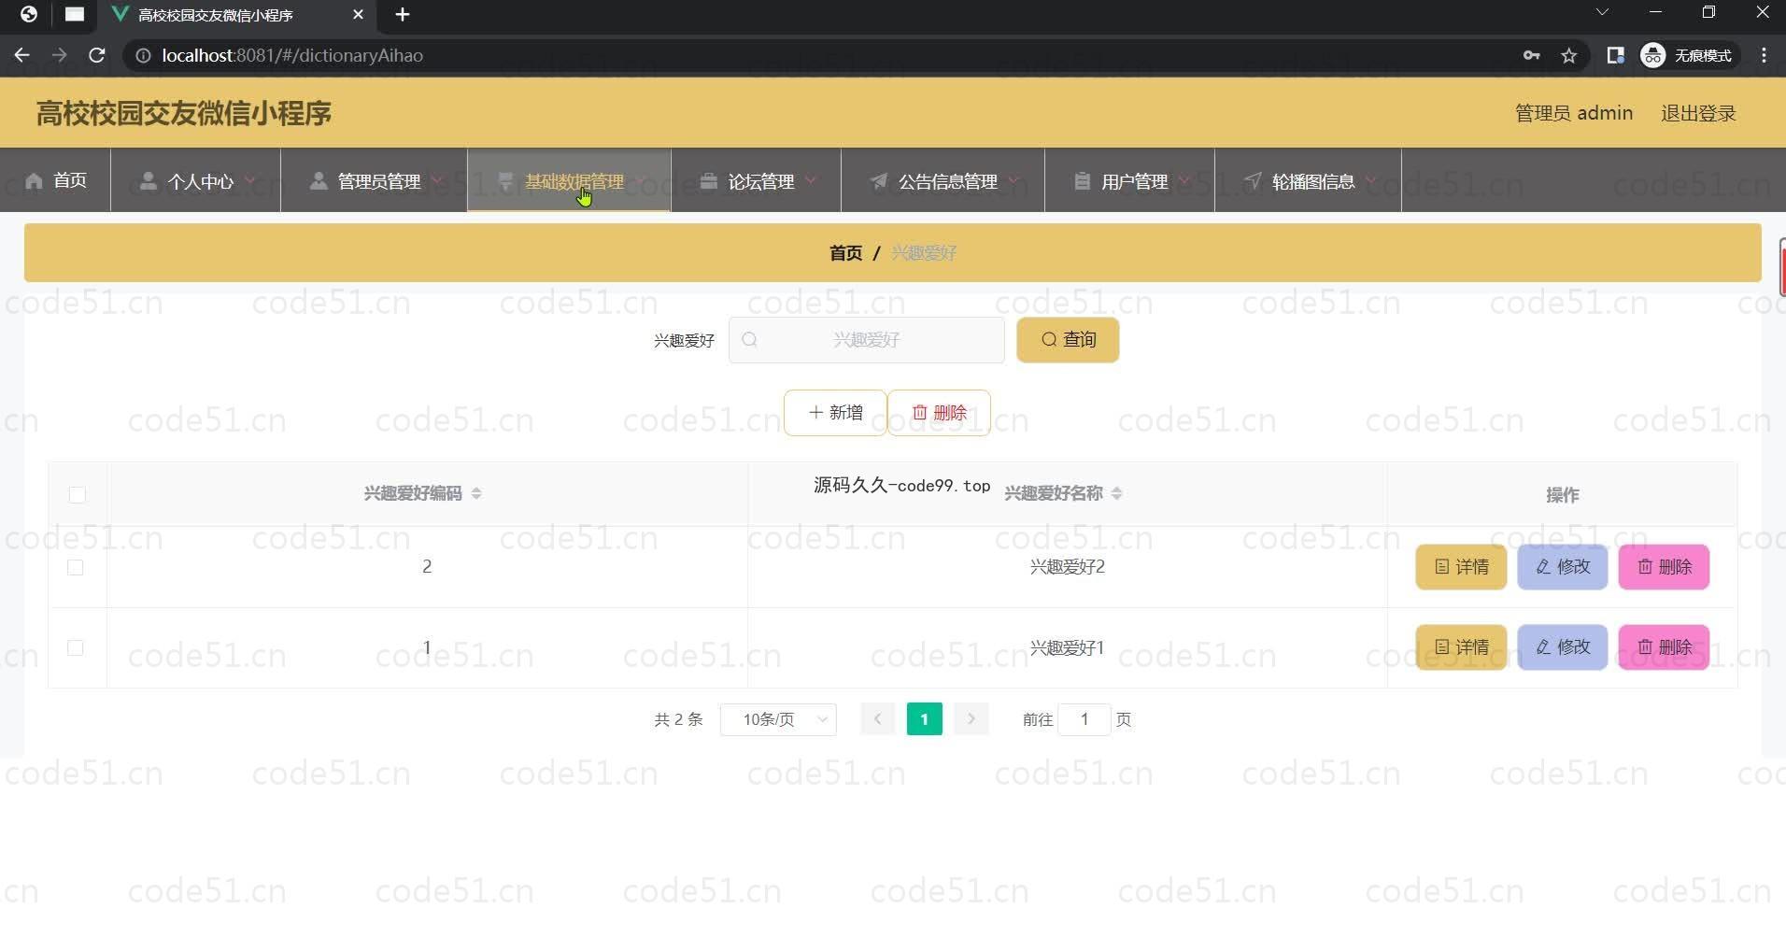Expand the 基础数据管理 menu arrow
Image resolution: width=1786 pixels, height=951 pixels.
pyautogui.click(x=640, y=179)
